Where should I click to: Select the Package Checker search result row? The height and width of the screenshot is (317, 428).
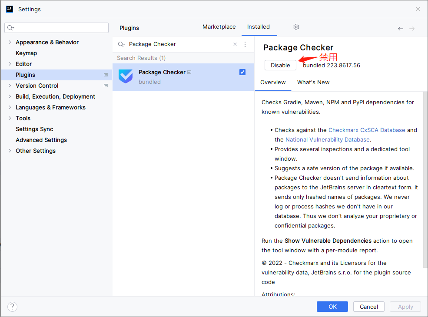tap(183, 77)
